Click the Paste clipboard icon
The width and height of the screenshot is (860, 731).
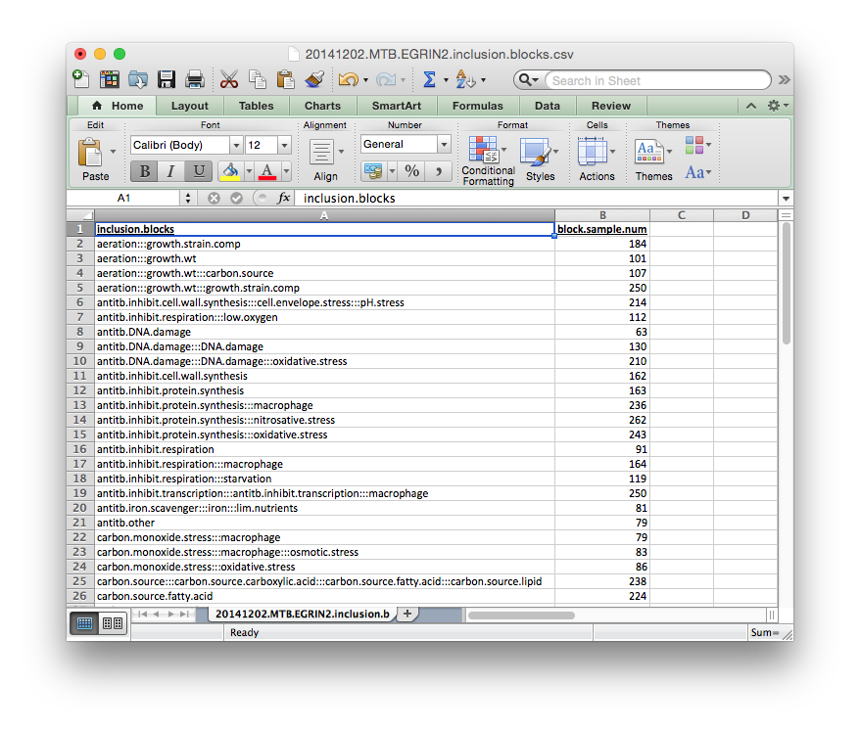tap(91, 153)
